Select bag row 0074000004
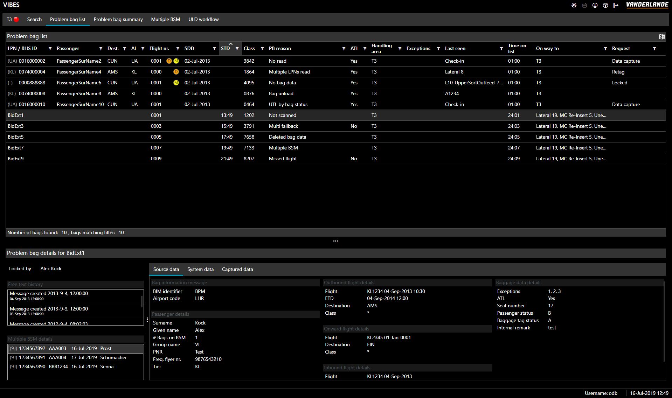Screen dimensions: 672x398 (x=335, y=72)
